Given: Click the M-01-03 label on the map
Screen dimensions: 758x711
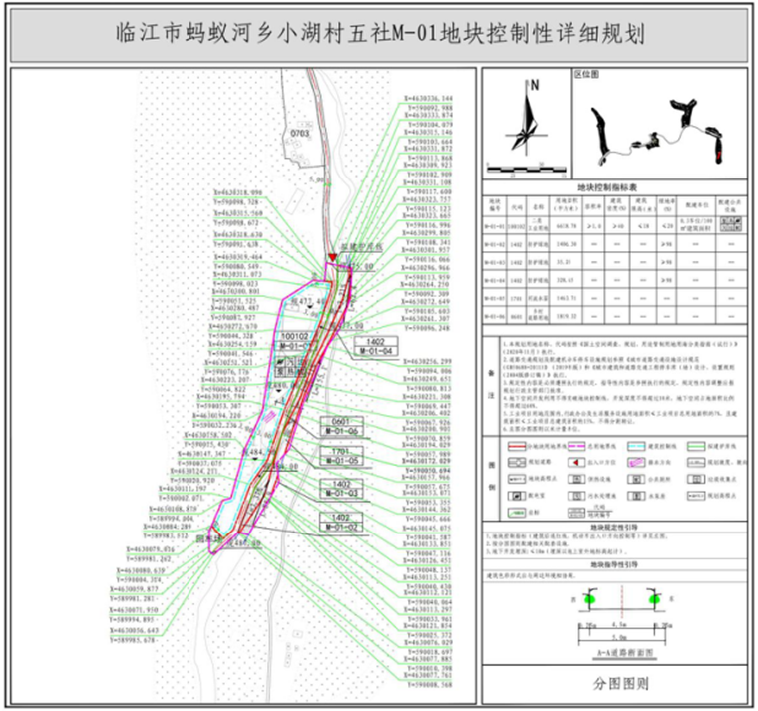Looking at the screenshot, I should point(341,494).
